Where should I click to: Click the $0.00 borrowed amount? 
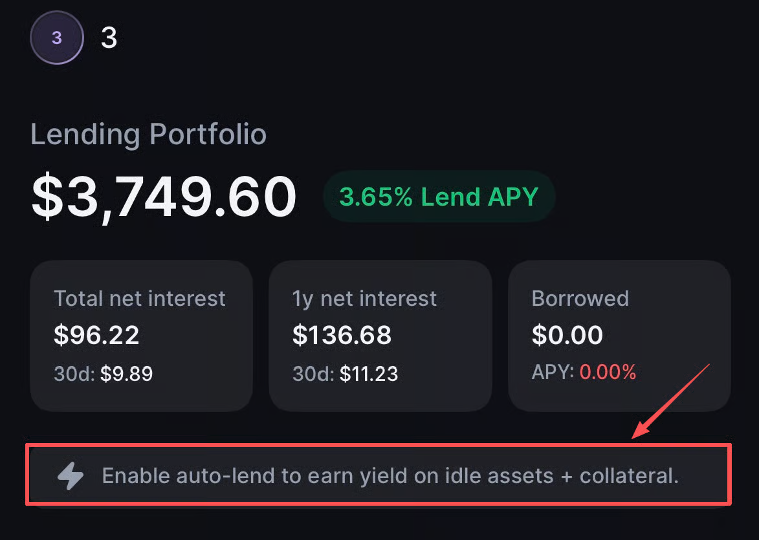pos(567,335)
